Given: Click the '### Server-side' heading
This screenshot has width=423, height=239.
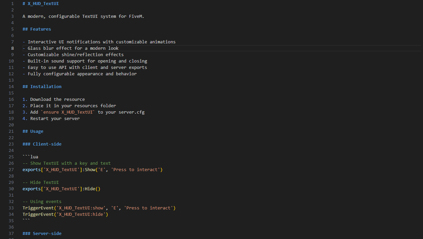Looking at the screenshot, I should pos(42,233).
